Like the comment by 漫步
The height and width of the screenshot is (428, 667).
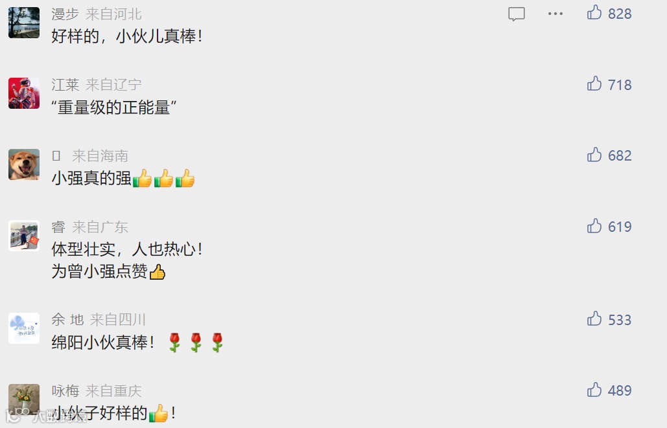click(x=594, y=13)
